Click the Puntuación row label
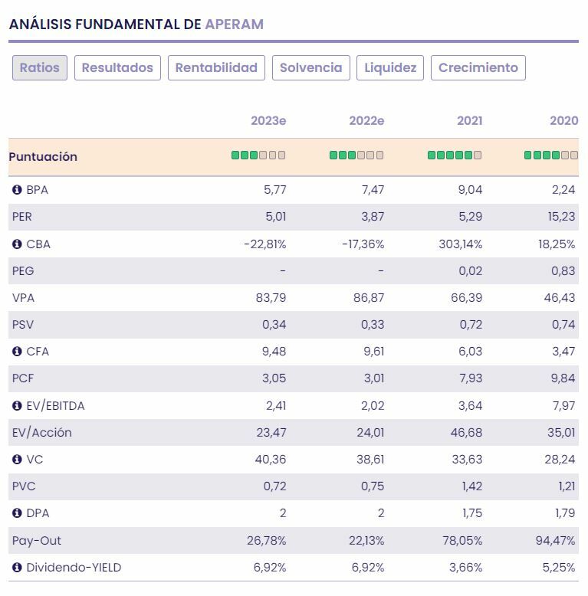 (43, 157)
